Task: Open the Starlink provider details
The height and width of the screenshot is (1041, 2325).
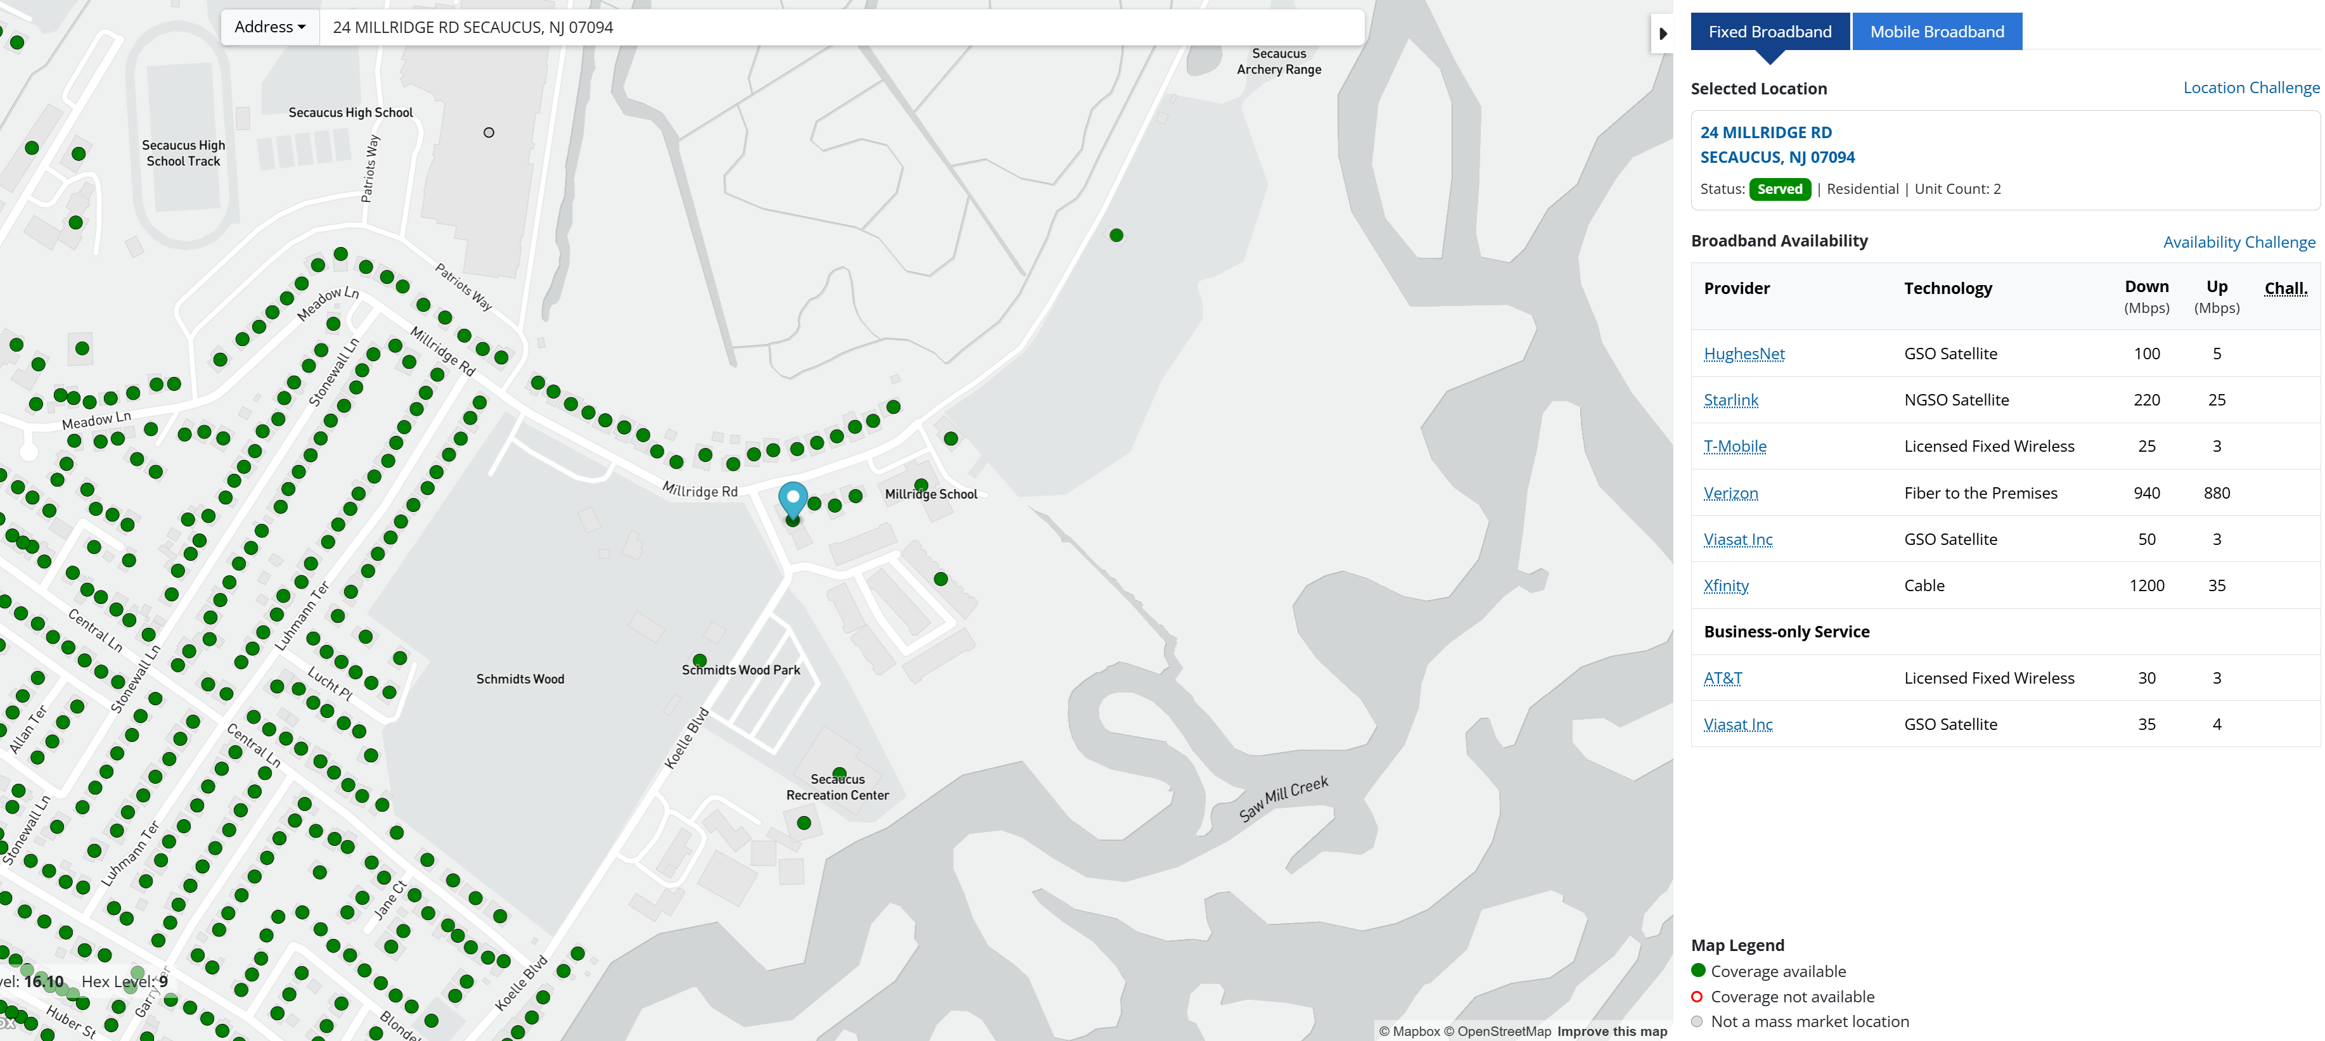Action: coord(1730,400)
